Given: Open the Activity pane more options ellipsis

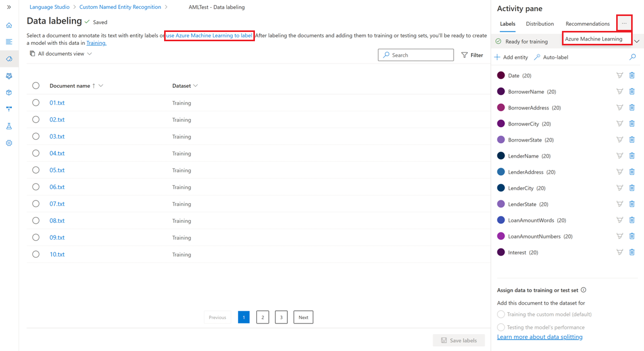Looking at the screenshot, I should coord(624,23).
